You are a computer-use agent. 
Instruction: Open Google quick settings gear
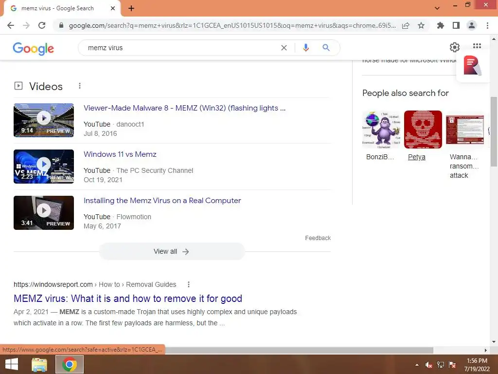coord(455,47)
